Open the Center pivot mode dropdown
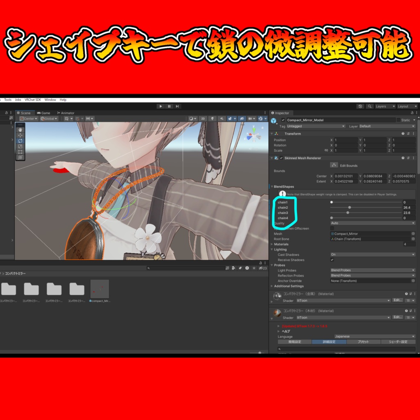 (x=29, y=119)
